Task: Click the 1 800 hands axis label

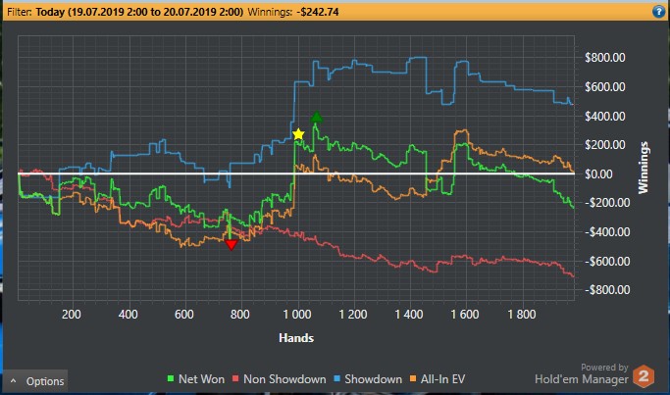Action: tap(521, 315)
